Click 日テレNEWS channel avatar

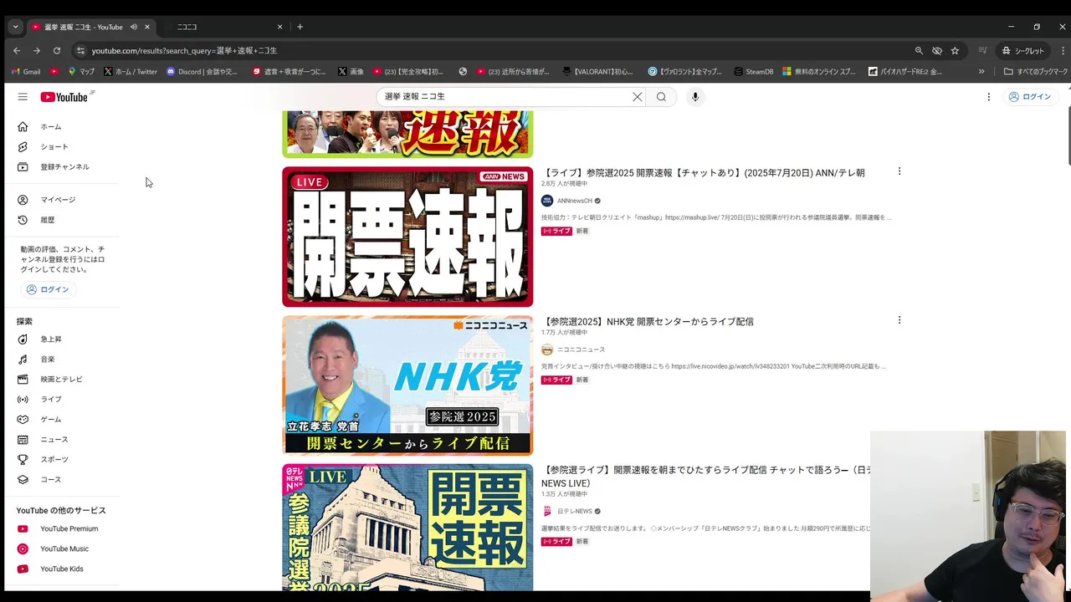pos(547,512)
